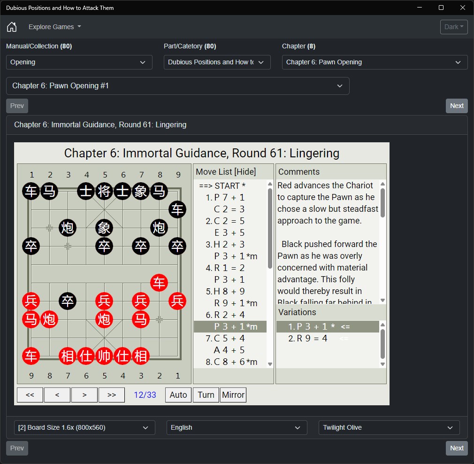This screenshot has width=474, height=464.
Task: Click the black 象 elephant on file 7
Action: point(141,191)
